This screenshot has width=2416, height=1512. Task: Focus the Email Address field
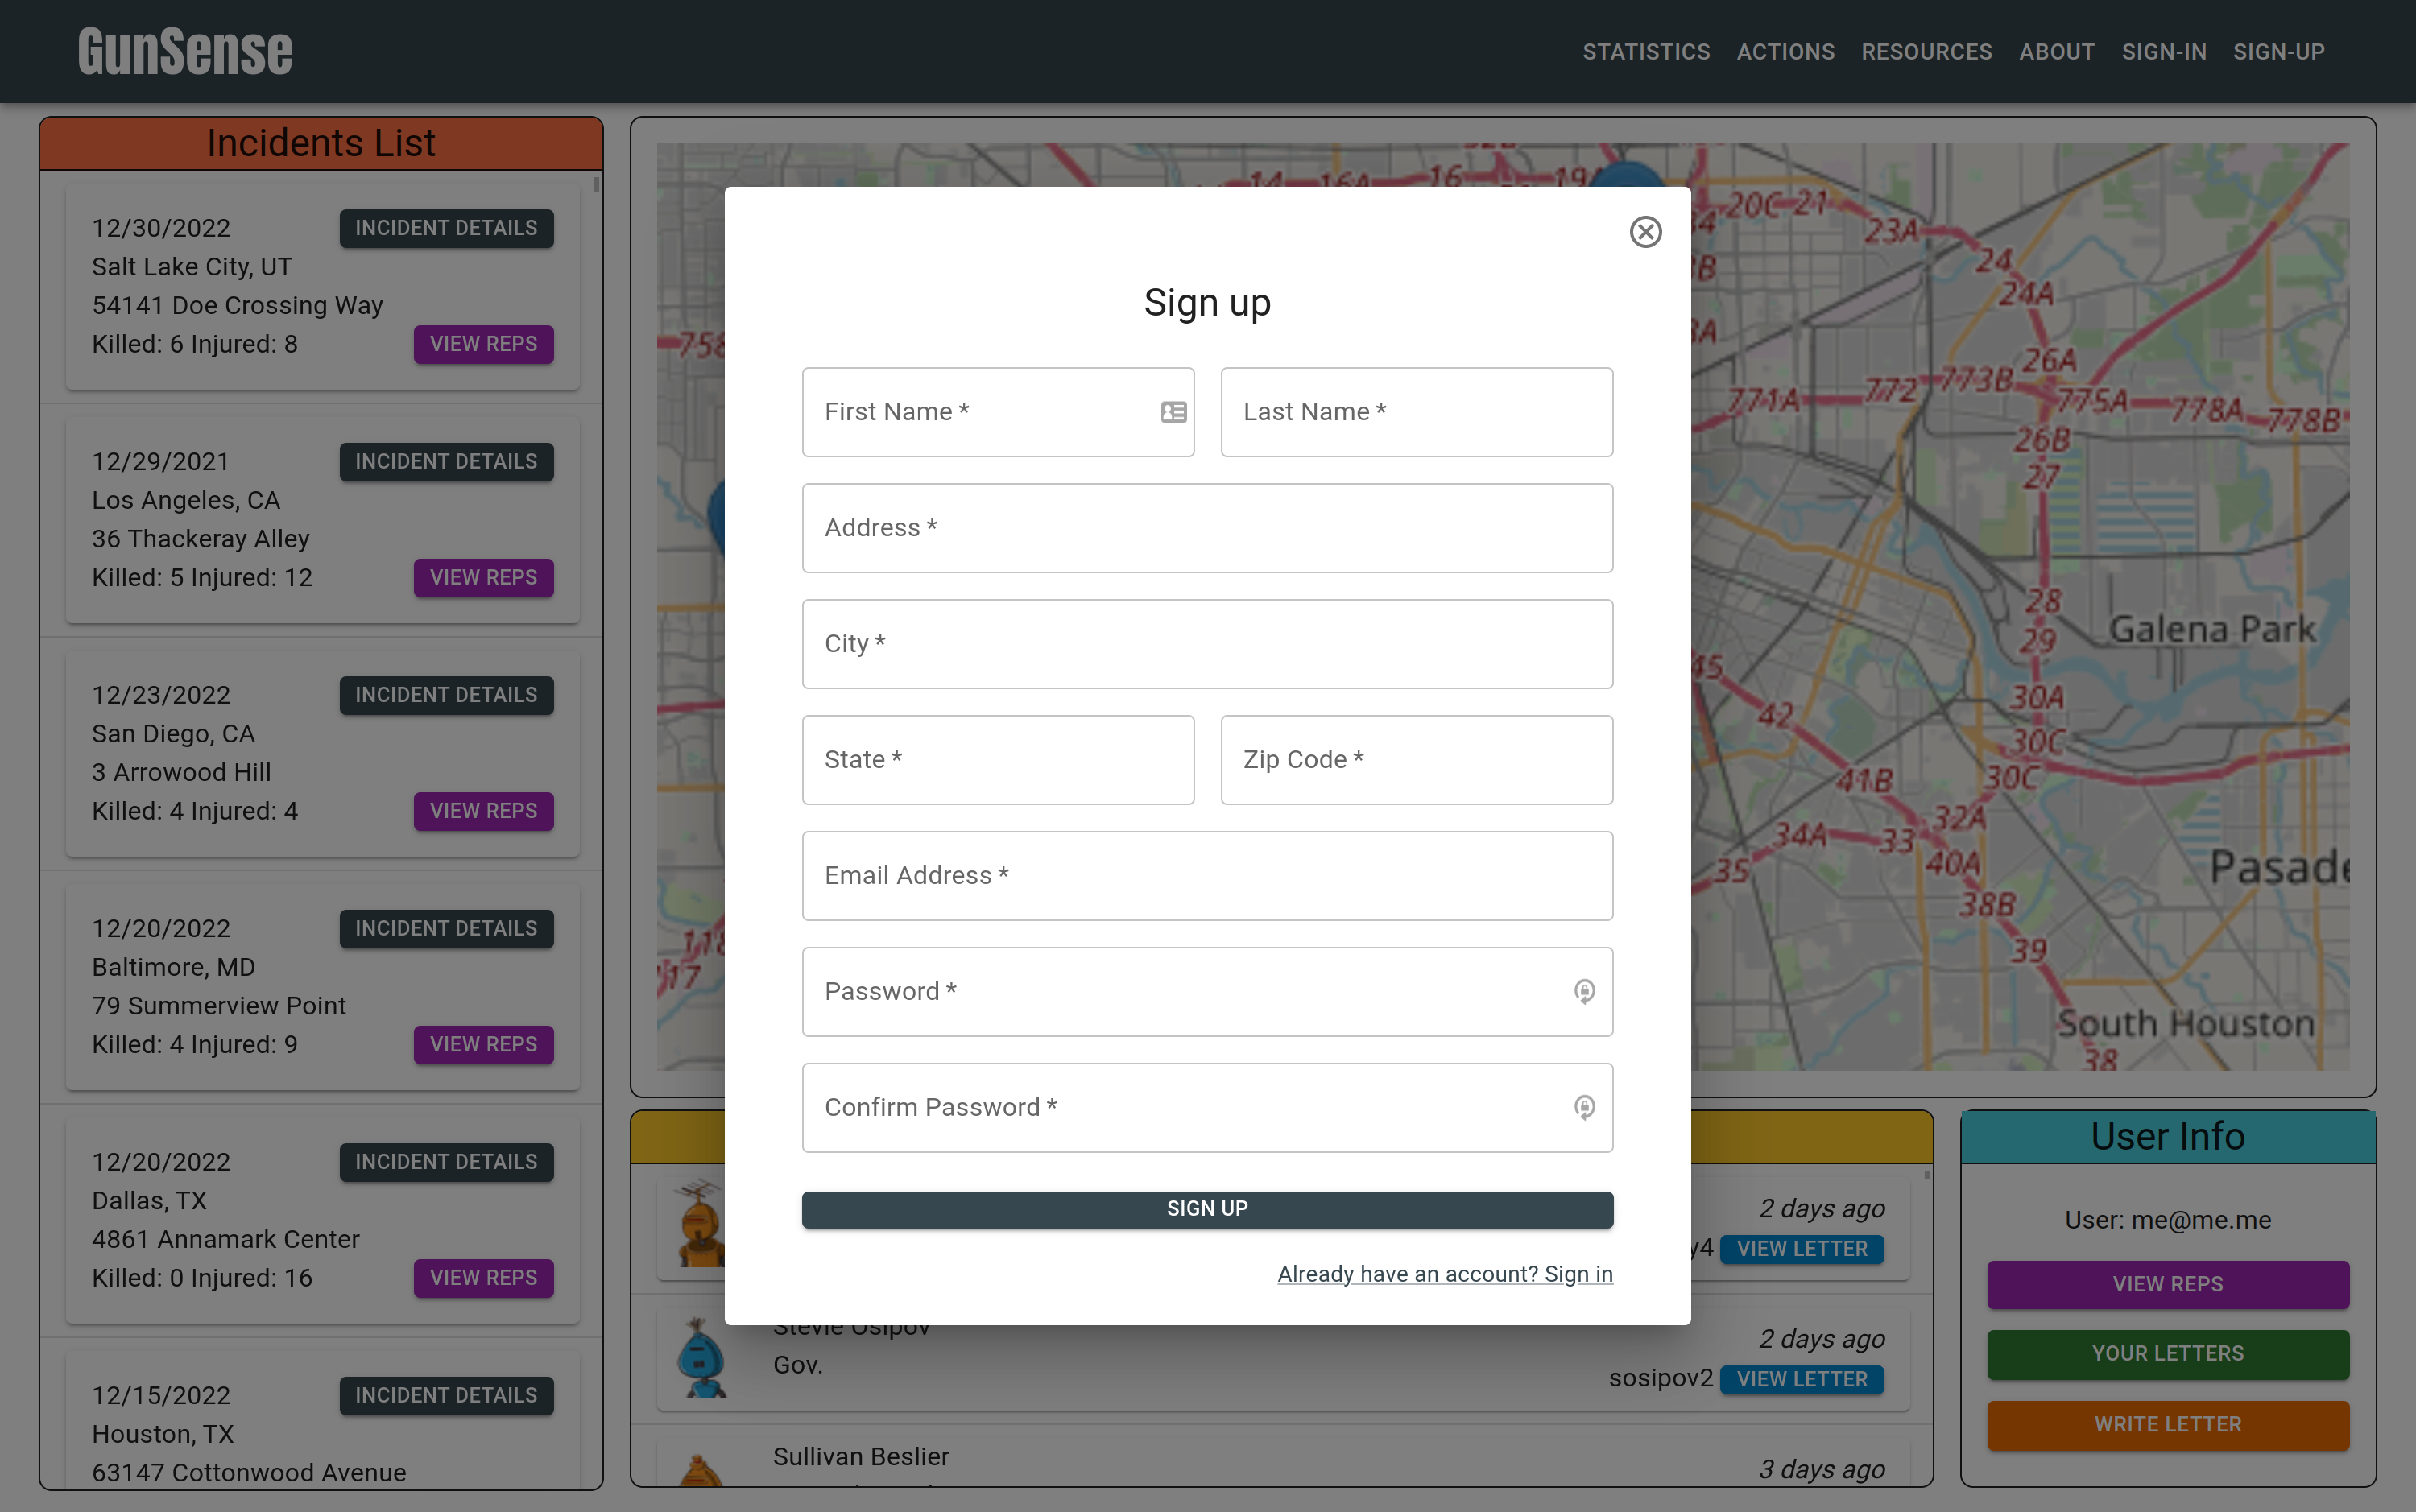1207,876
